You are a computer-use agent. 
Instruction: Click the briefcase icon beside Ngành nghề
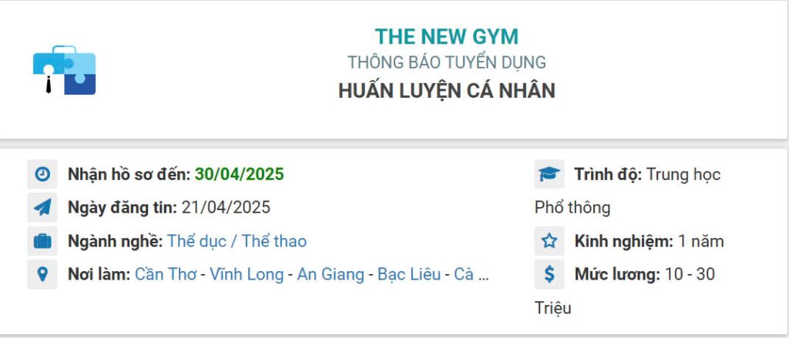[42, 241]
